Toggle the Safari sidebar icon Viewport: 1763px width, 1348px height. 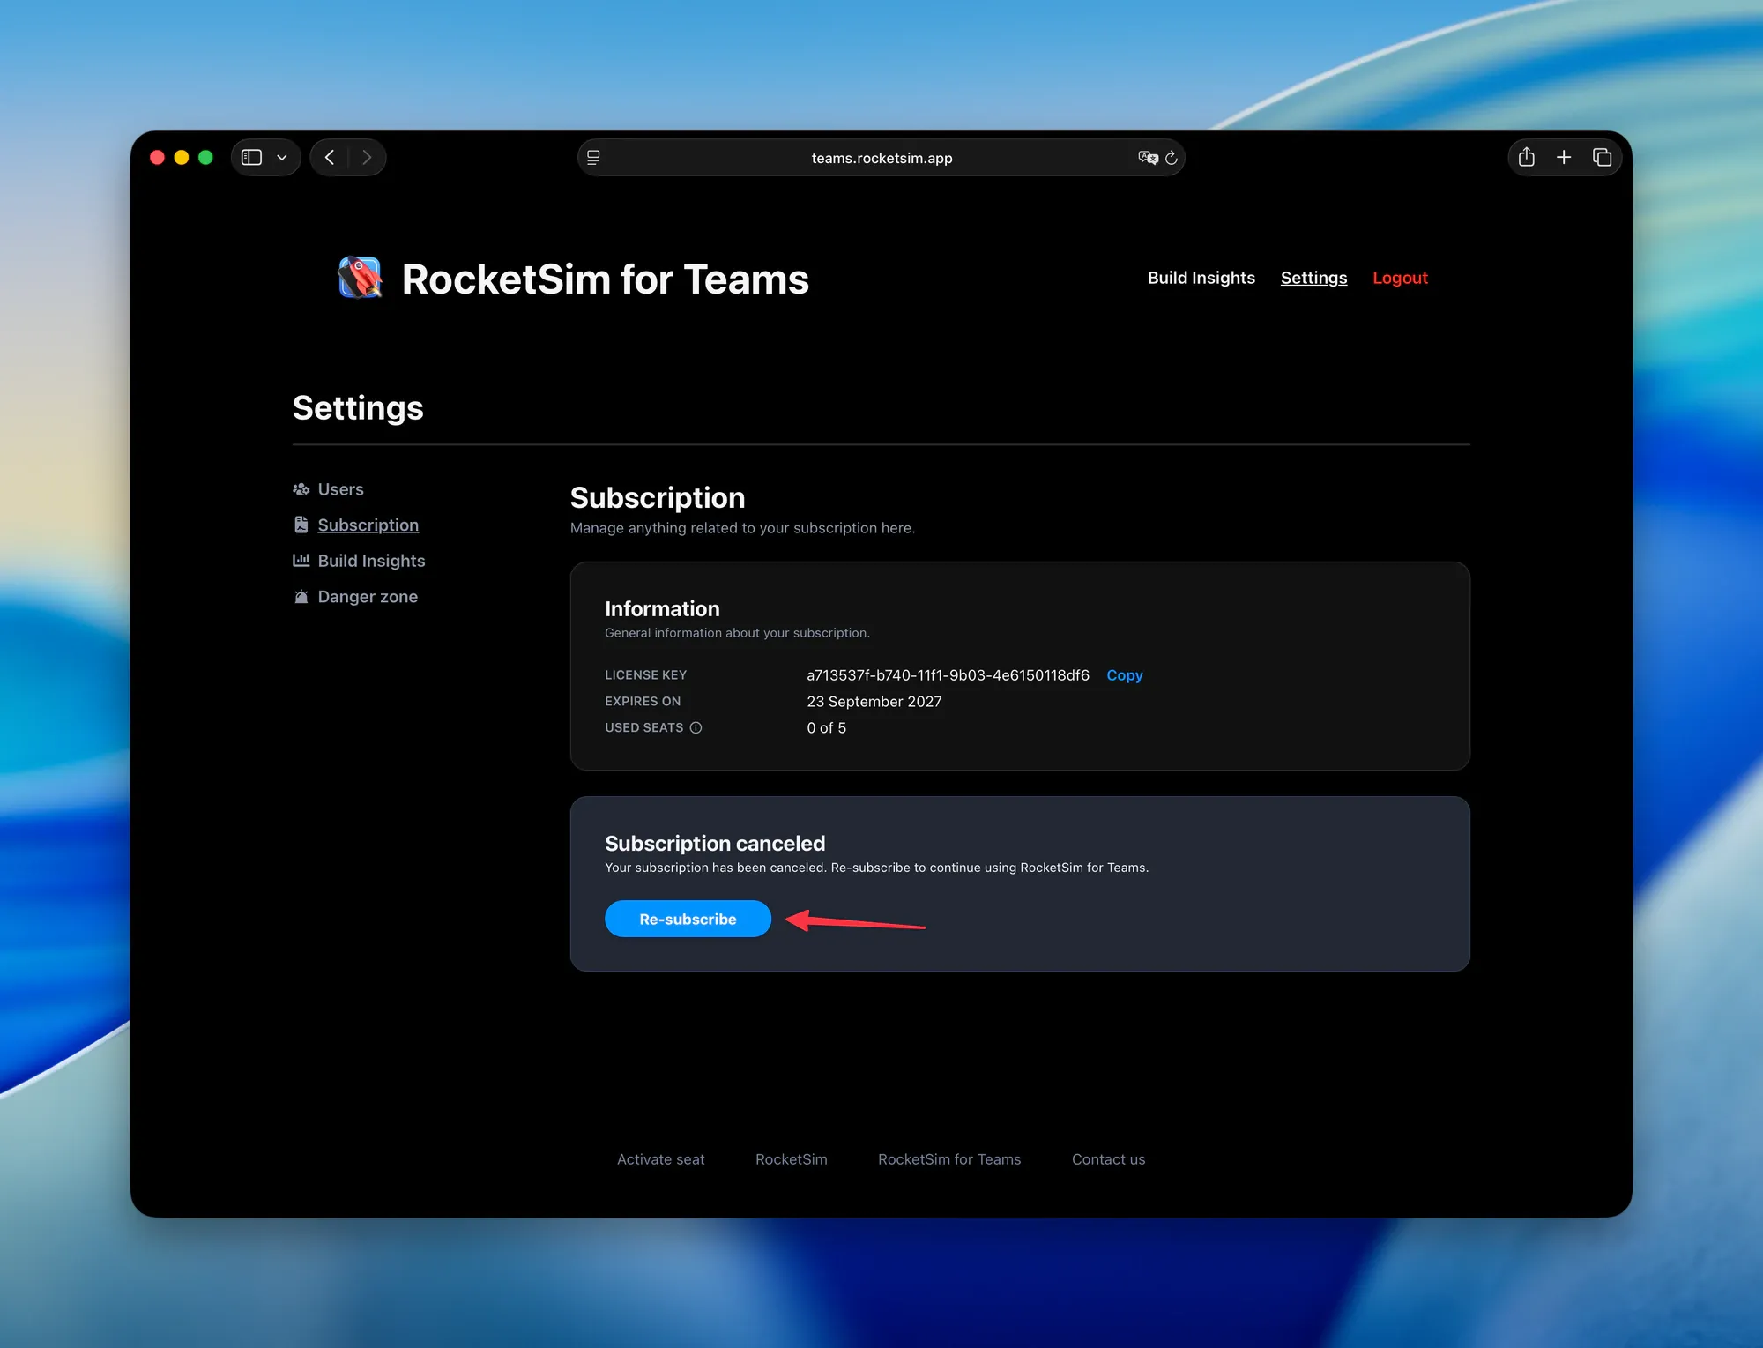(x=252, y=157)
